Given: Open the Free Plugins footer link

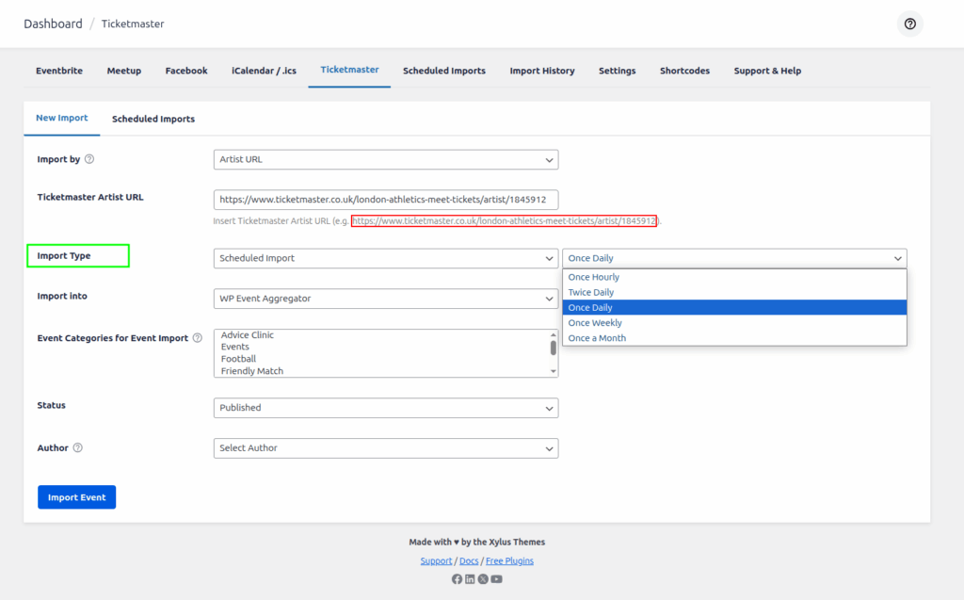Looking at the screenshot, I should tap(509, 561).
